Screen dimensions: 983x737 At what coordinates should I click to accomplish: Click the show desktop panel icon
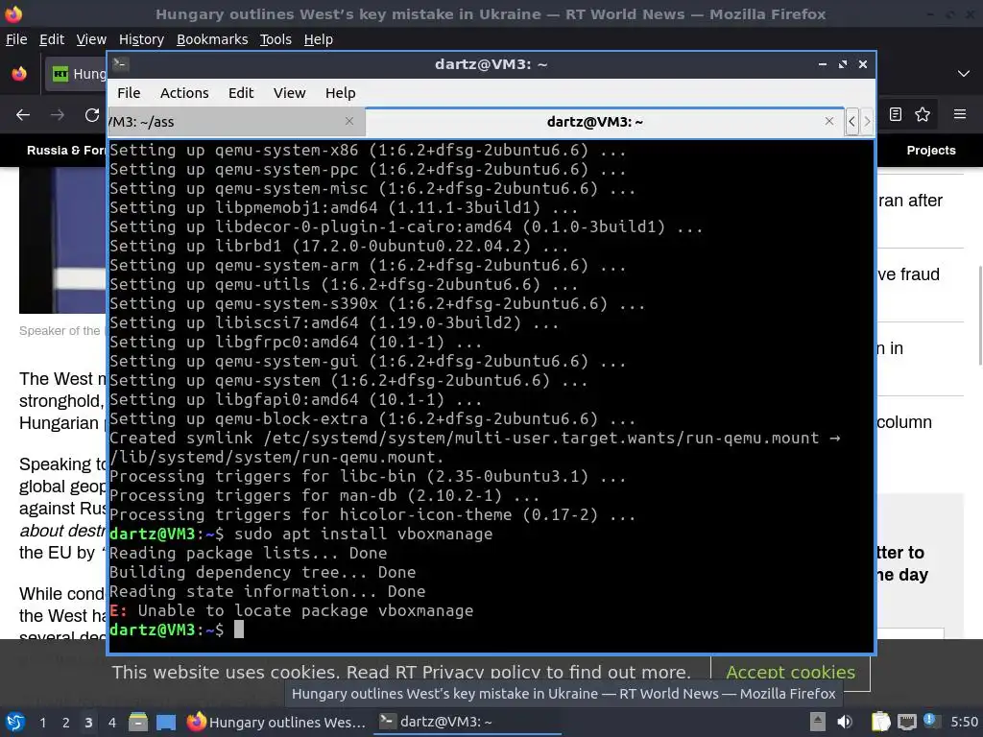tap(165, 722)
